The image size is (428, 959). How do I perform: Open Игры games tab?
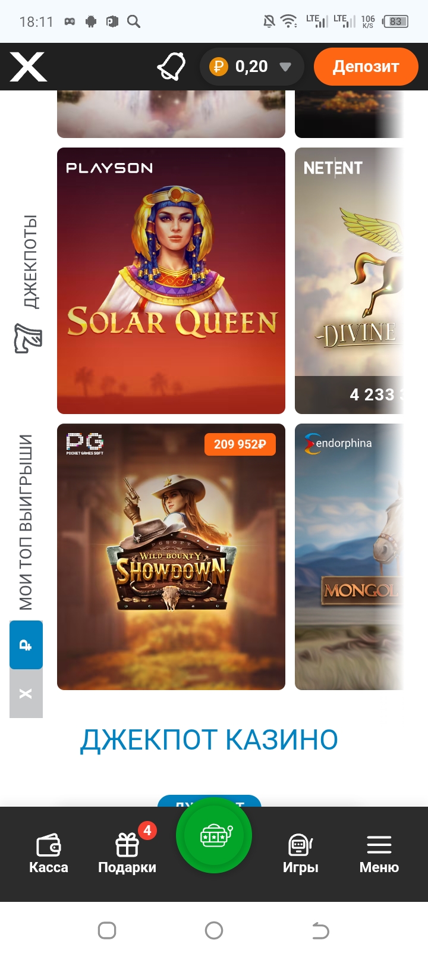(x=301, y=854)
